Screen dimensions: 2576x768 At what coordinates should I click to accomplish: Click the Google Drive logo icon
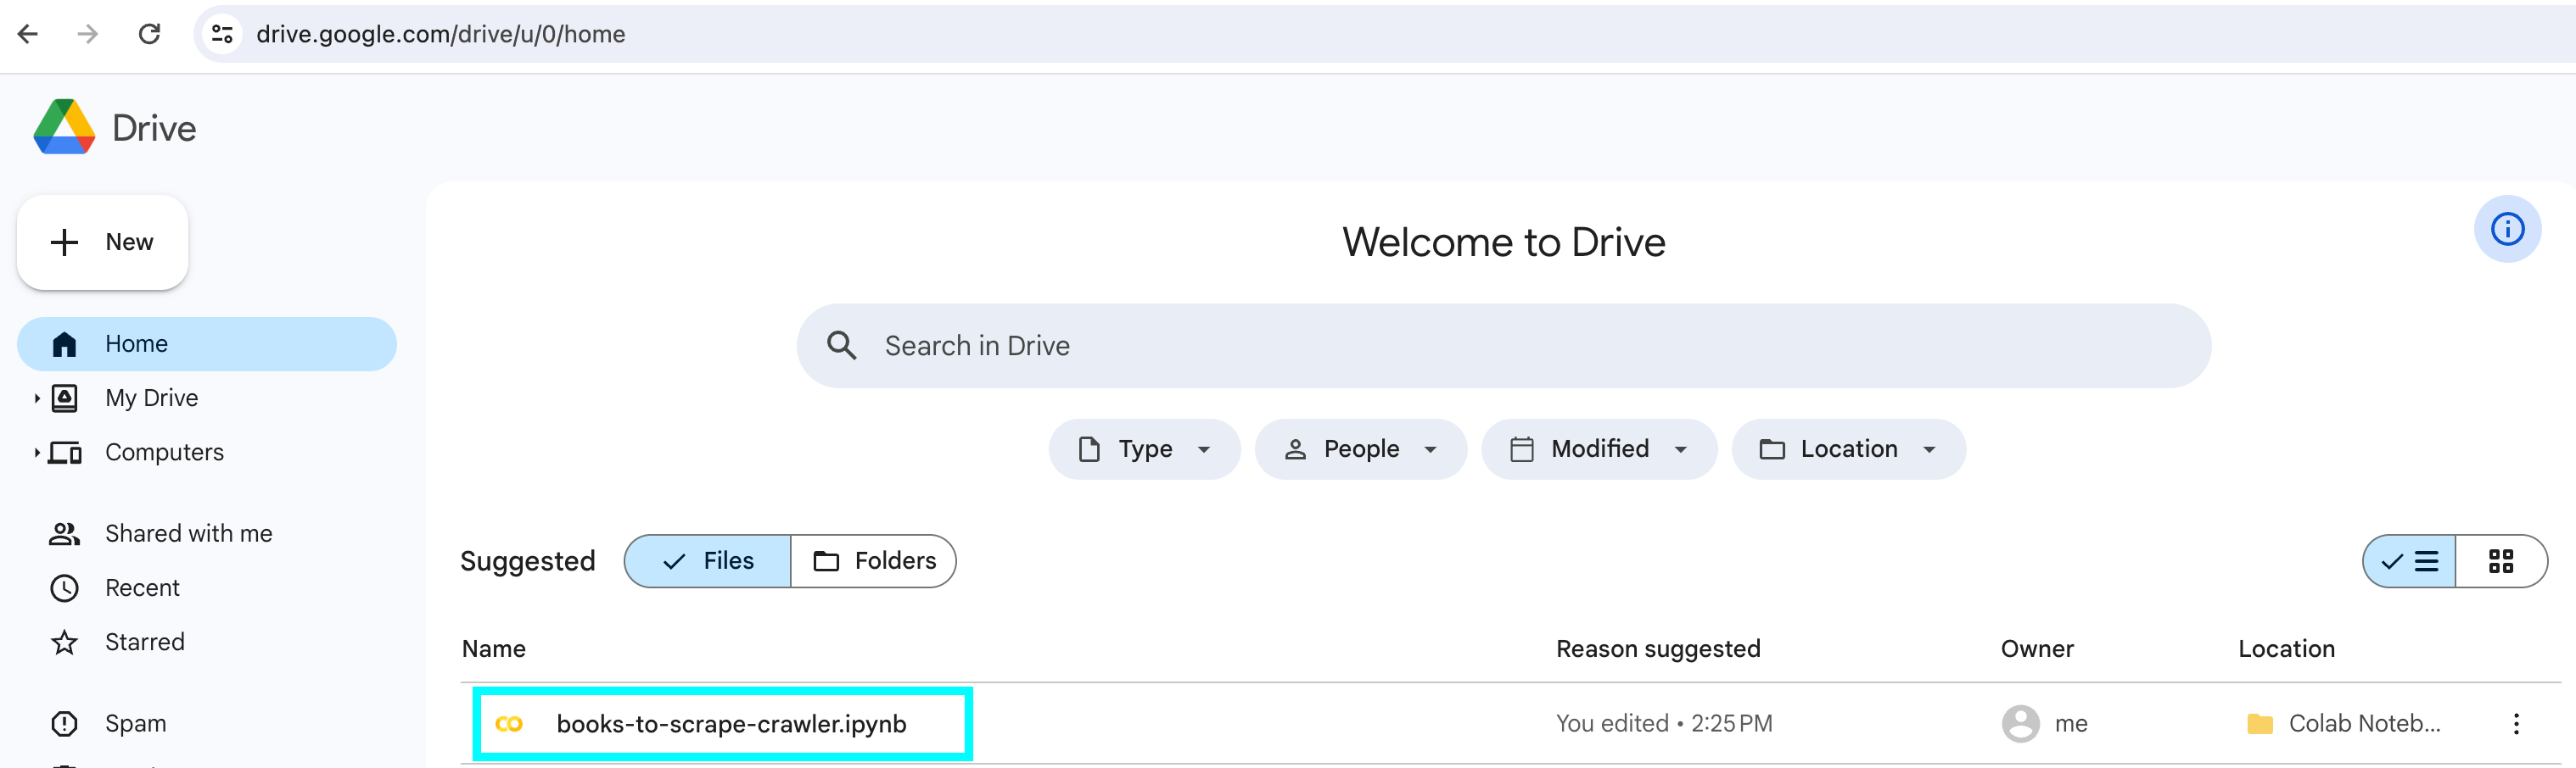pos(64,127)
